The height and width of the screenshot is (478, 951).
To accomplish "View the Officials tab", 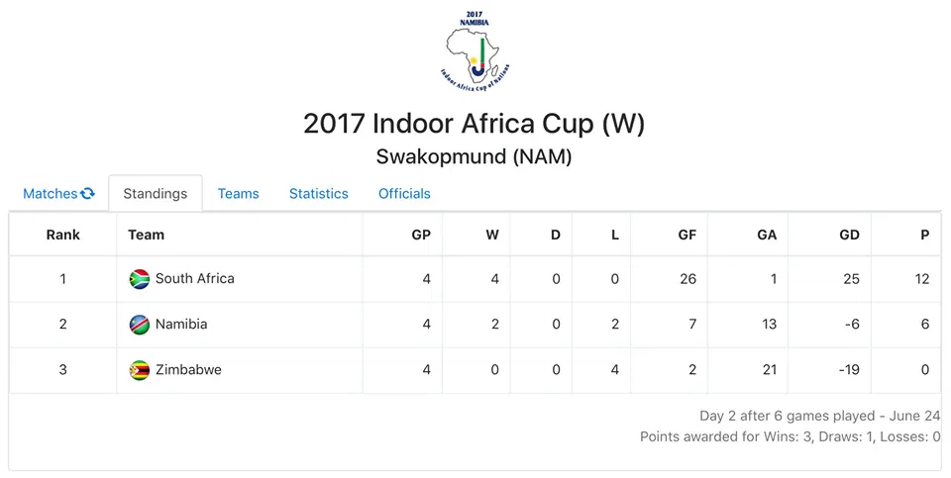I will (x=404, y=194).
